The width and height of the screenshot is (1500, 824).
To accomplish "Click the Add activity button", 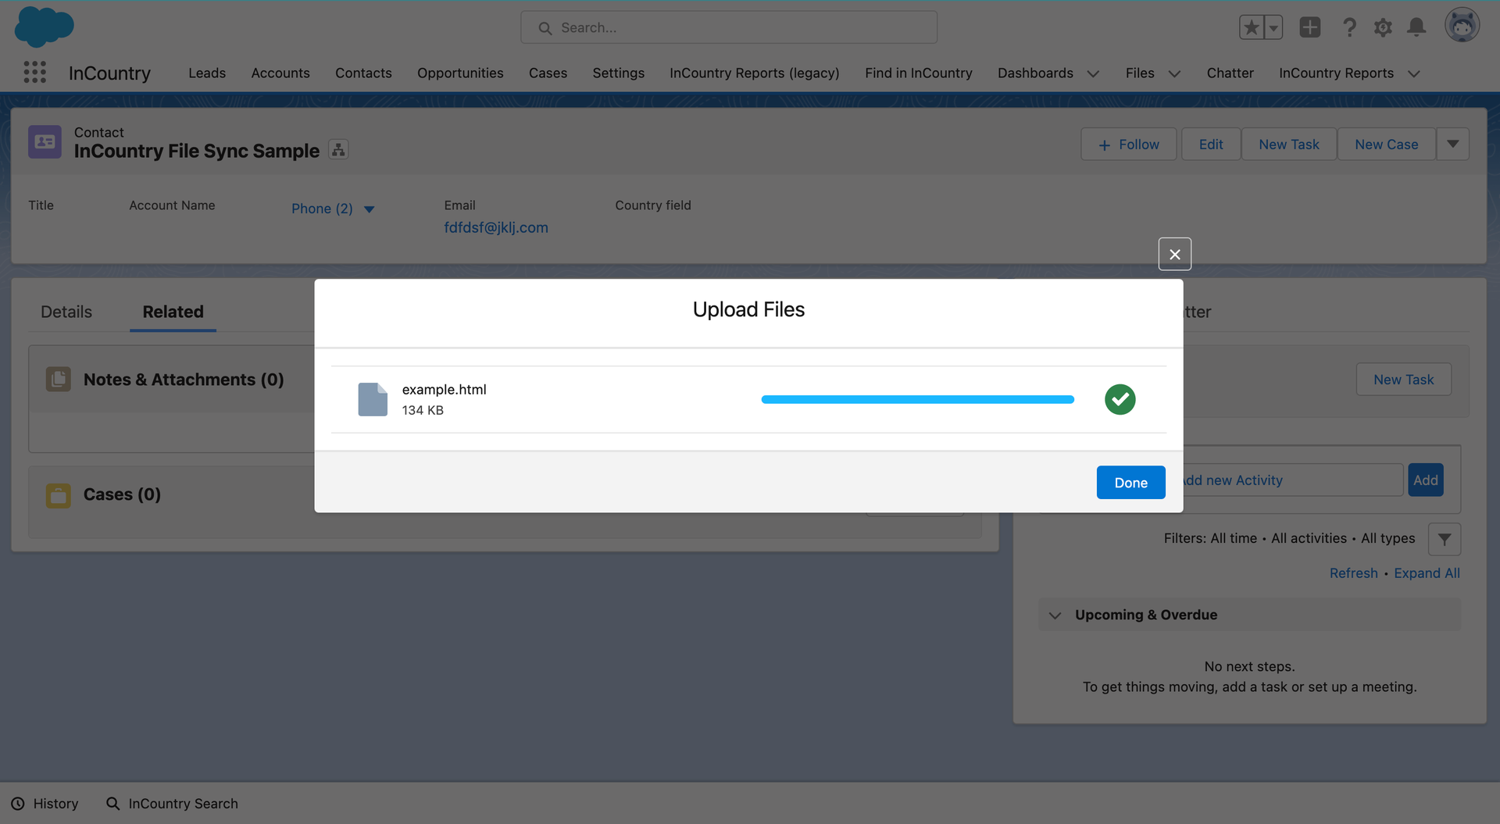I will [1426, 480].
